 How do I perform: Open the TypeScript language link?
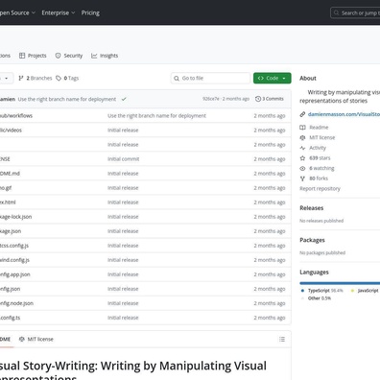(x=325, y=291)
